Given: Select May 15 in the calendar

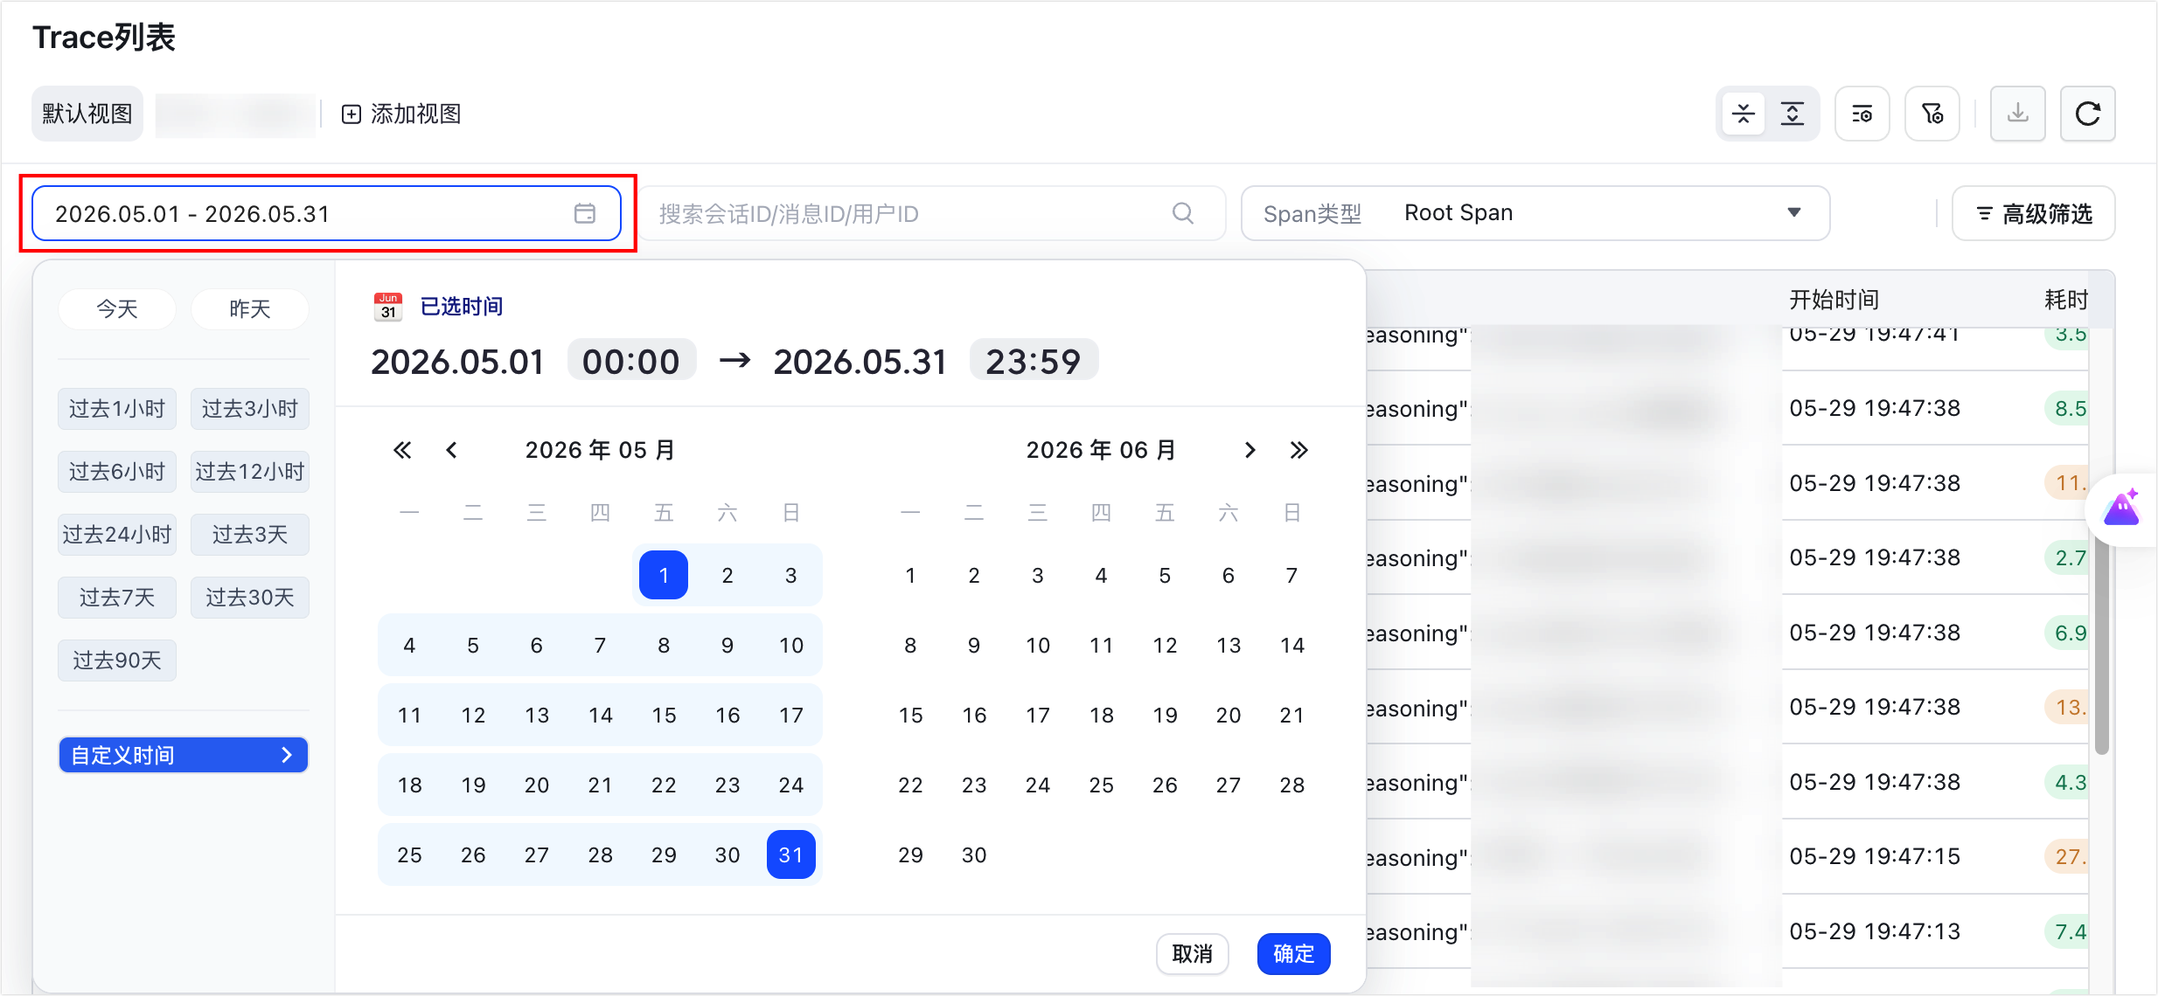Looking at the screenshot, I should 664,715.
